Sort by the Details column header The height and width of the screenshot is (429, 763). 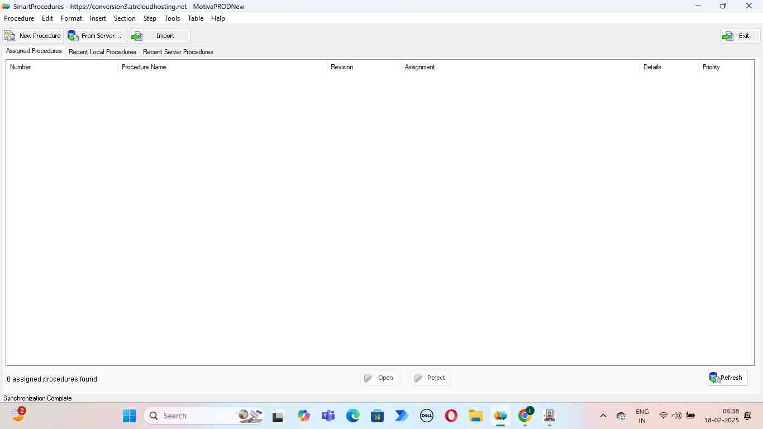[669, 67]
